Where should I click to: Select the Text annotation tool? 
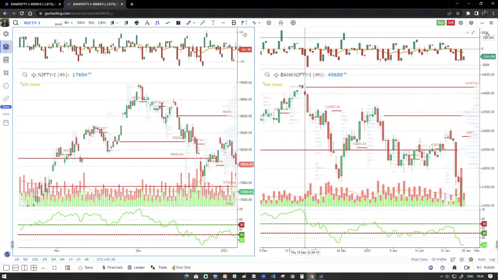pos(213,22)
